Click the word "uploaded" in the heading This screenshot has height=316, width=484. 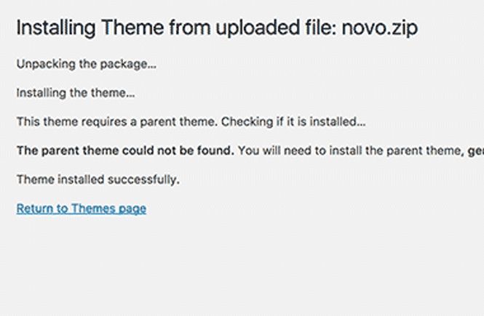[258, 27]
